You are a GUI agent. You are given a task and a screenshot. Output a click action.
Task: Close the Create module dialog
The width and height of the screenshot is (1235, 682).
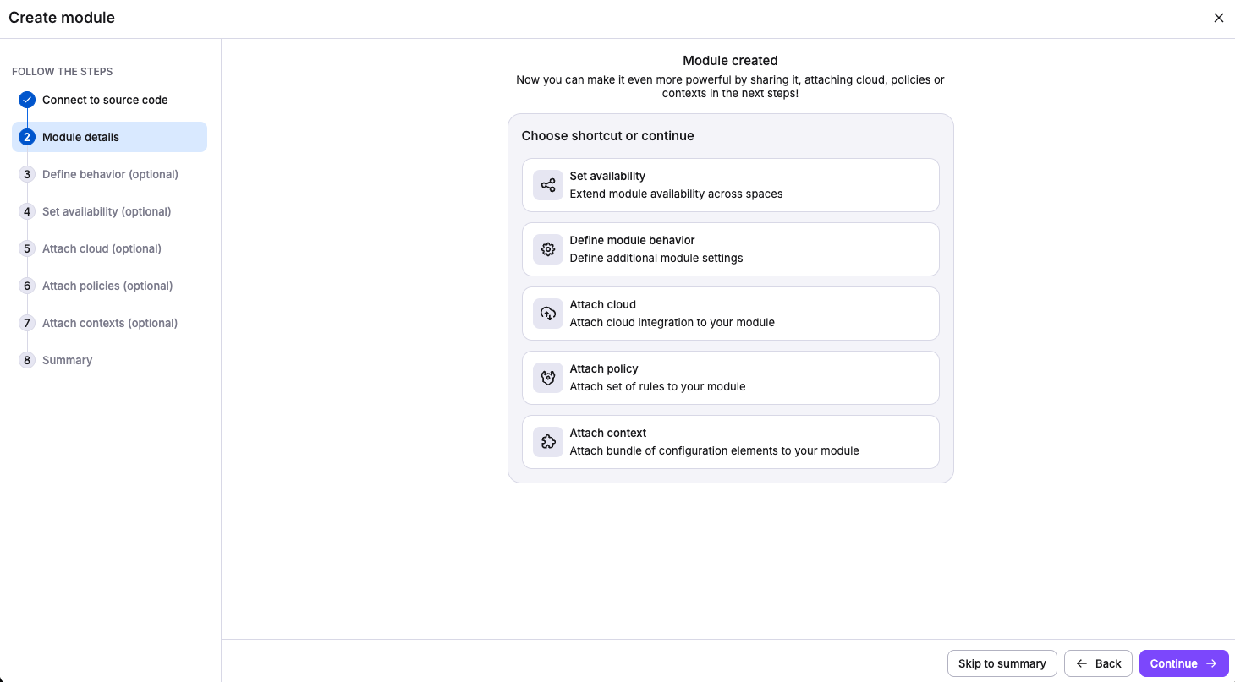pos(1219,18)
